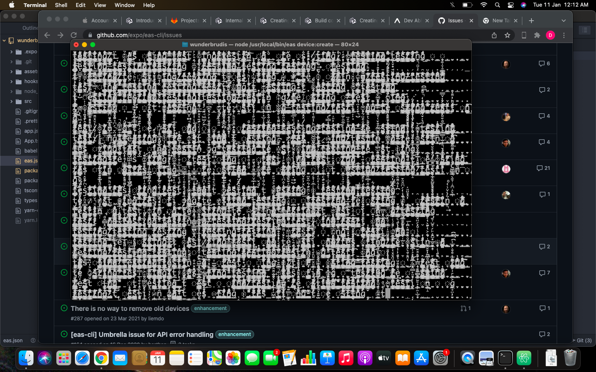The width and height of the screenshot is (596, 372).
Task: Open Terminal from the Dock
Action: (505, 358)
